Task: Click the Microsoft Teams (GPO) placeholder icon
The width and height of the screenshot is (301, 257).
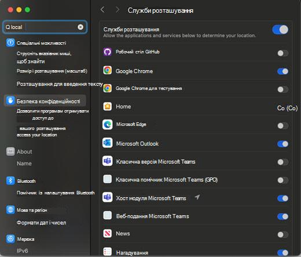Action: (108, 179)
